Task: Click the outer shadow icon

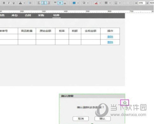Action: 84,3
